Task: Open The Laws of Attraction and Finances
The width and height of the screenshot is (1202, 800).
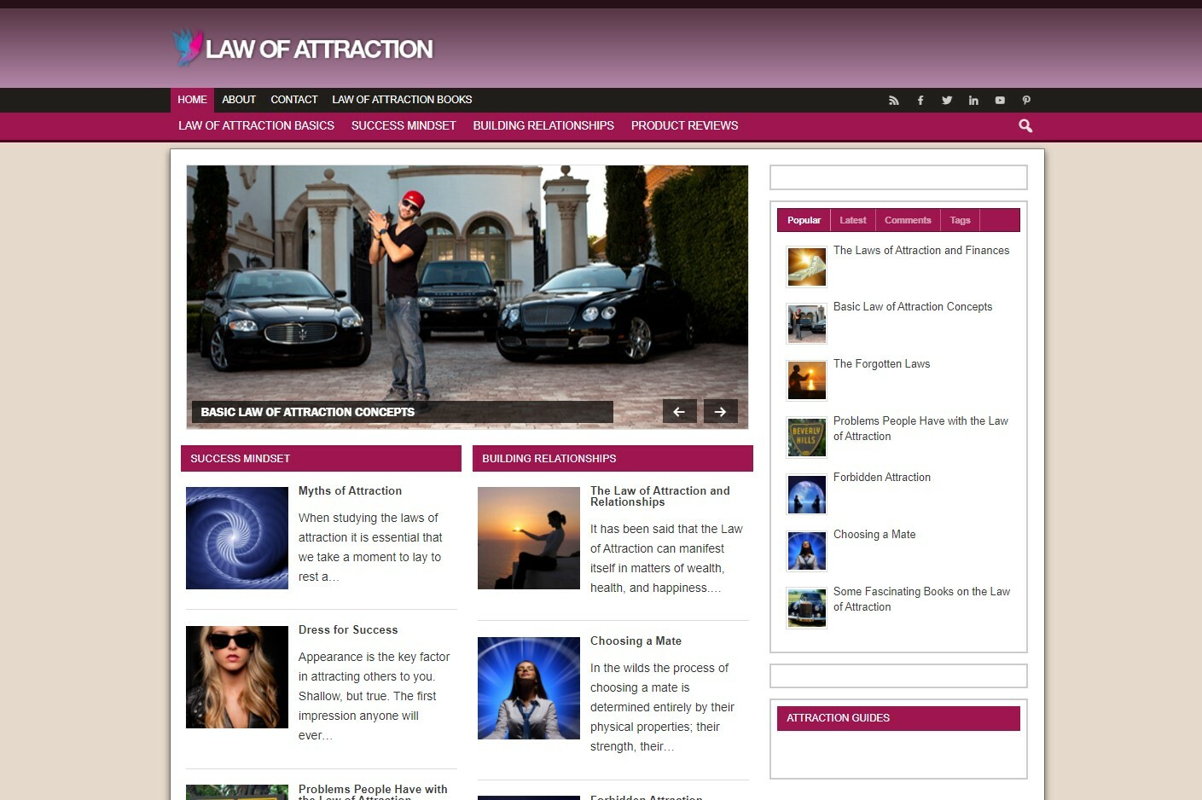Action: [x=921, y=251]
